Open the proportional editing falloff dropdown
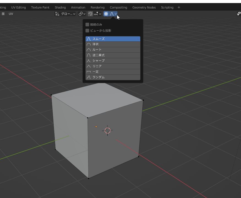This screenshot has width=241, height=198. click(x=113, y=14)
